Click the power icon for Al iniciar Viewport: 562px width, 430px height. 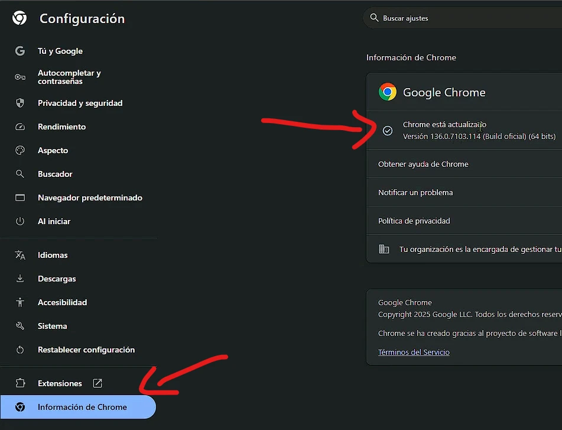tap(20, 221)
